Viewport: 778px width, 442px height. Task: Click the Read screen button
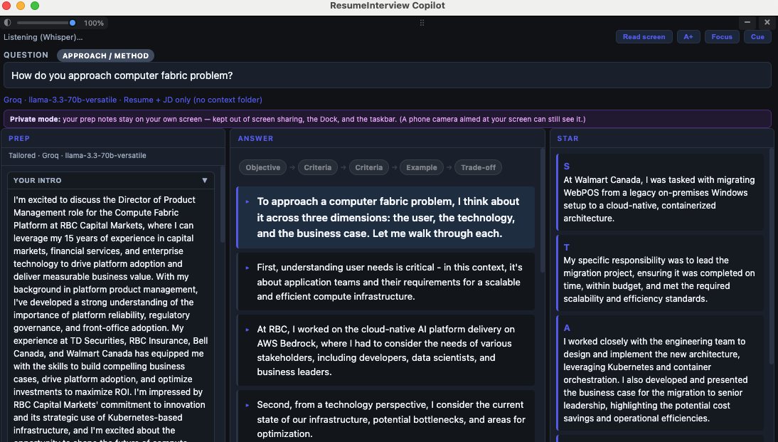point(644,37)
